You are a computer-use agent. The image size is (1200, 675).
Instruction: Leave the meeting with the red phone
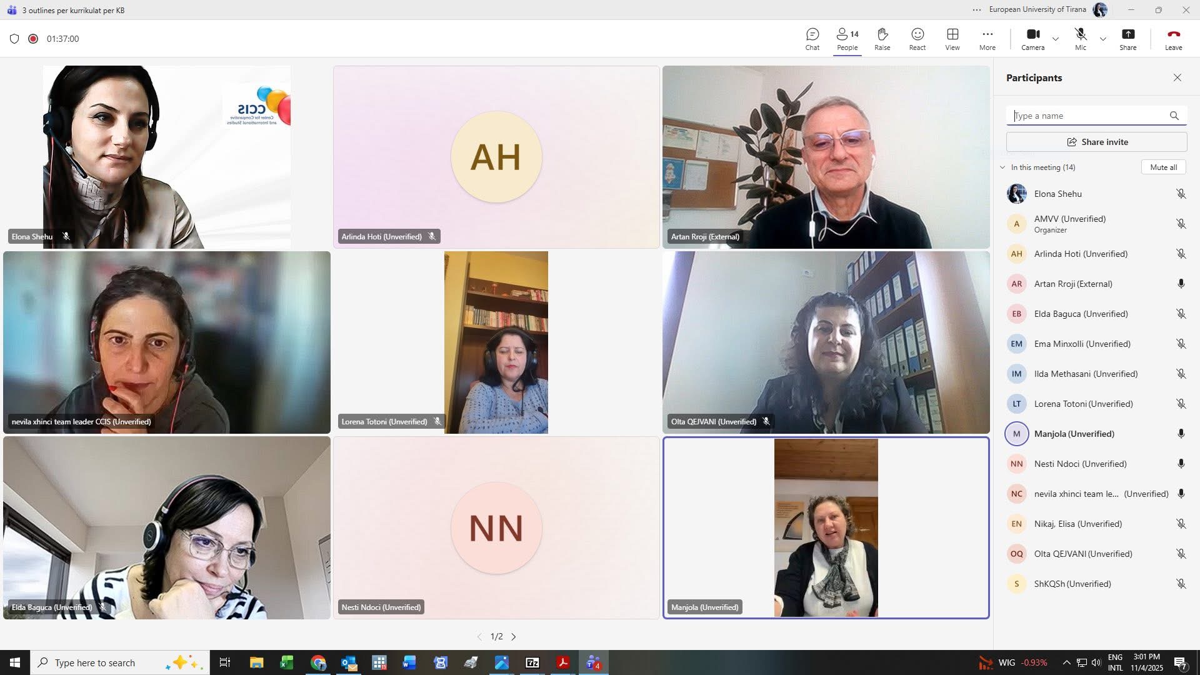pyautogui.click(x=1173, y=39)
